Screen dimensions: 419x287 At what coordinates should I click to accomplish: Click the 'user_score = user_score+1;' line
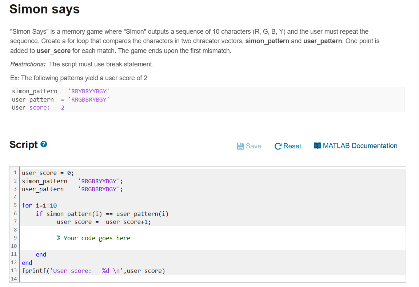click(104, 222)
